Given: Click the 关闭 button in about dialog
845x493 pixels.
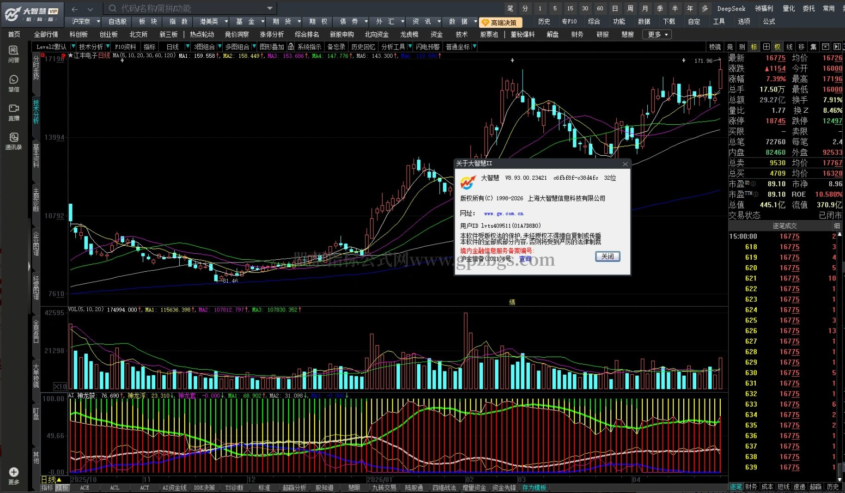Looking at the screenshot, I should [608, 256].
